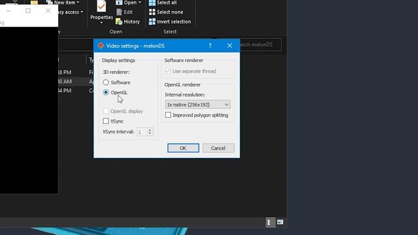Click the Search melonDS box
This screenshot has height=235, width=418.
tap(261, 44)
